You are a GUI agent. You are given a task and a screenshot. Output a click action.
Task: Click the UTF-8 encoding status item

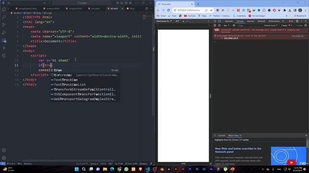click(x=103, y=163)
